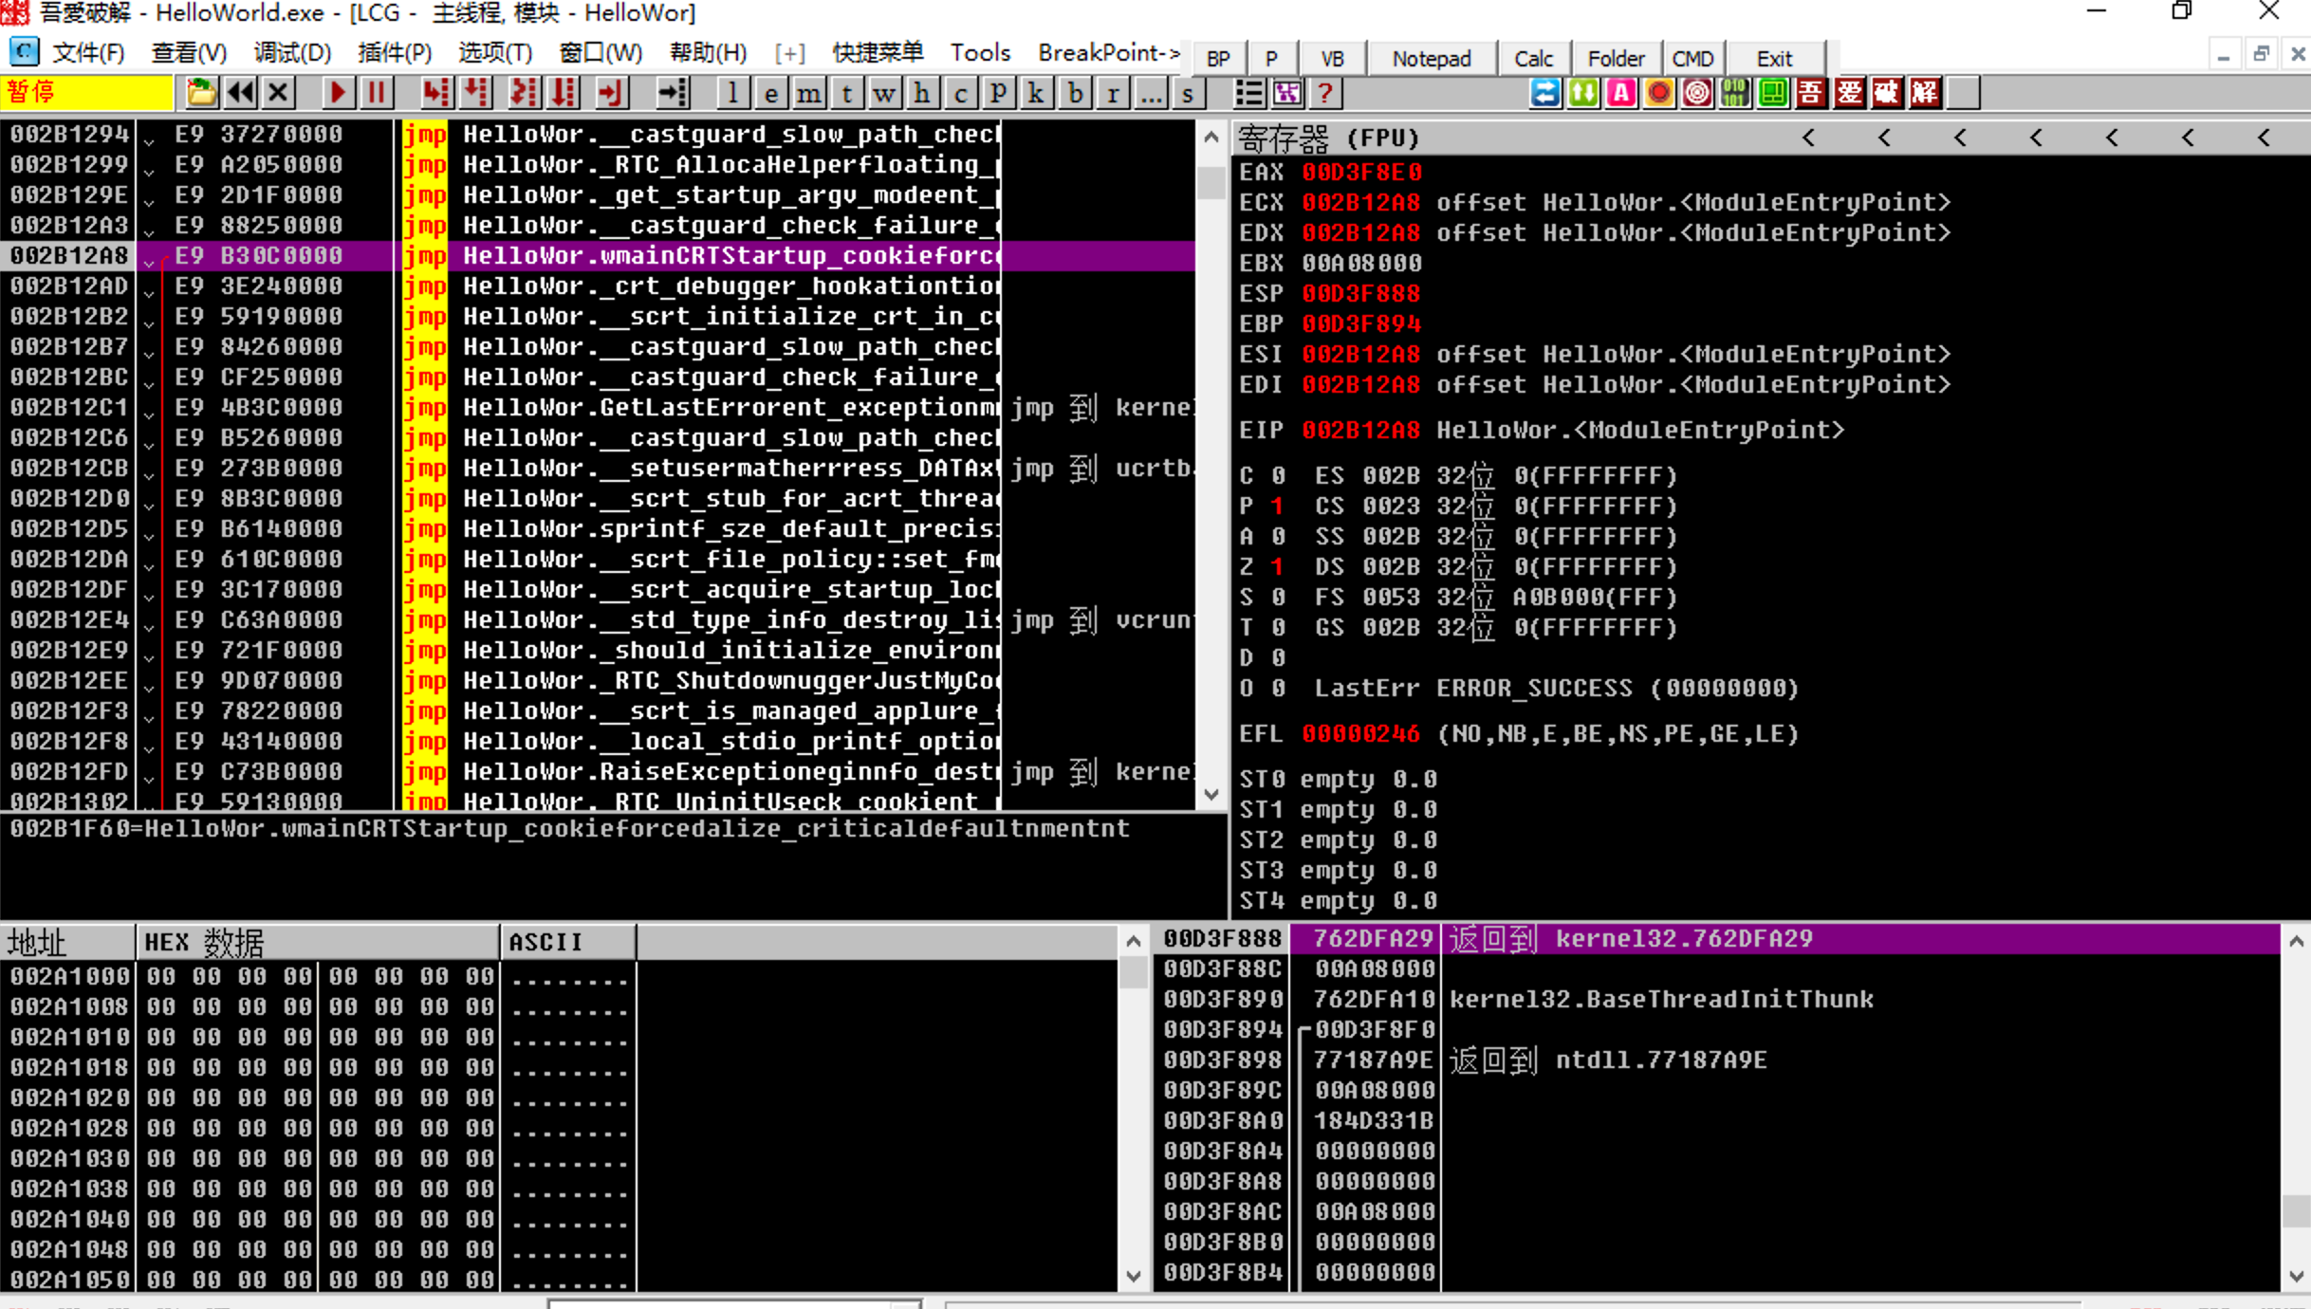This screenshot has width=2311, height=1309.
Task: Pause execution with the red pause icon
Action: point(377,93)
